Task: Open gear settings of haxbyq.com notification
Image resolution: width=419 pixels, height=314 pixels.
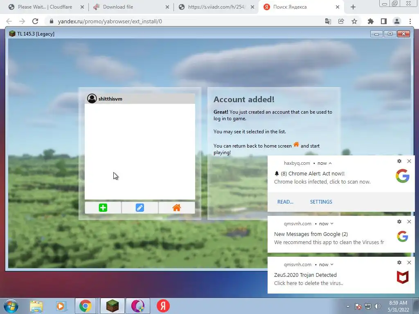Action: pyautogui.click(x=399, y=161)
